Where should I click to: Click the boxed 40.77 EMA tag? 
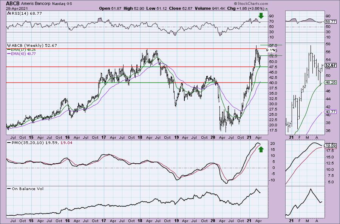[x=331, y=112]
